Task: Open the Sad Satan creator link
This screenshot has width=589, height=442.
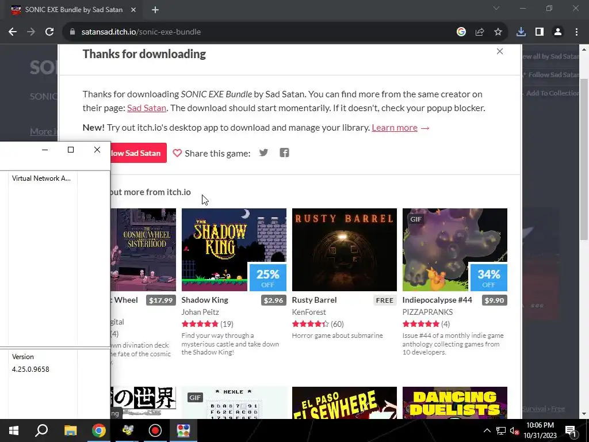Action: pyautogui.click(x=147, y=108)
